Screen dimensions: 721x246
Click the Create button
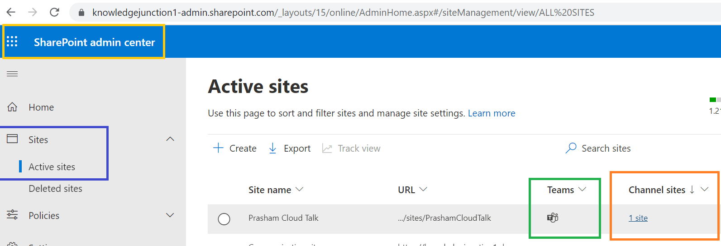235,148
